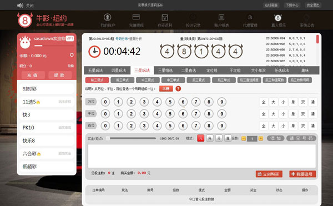This screenshot has width=333, height=206.
Task: Click the bet multiplier input field
Action: click(x=252, y=139)
